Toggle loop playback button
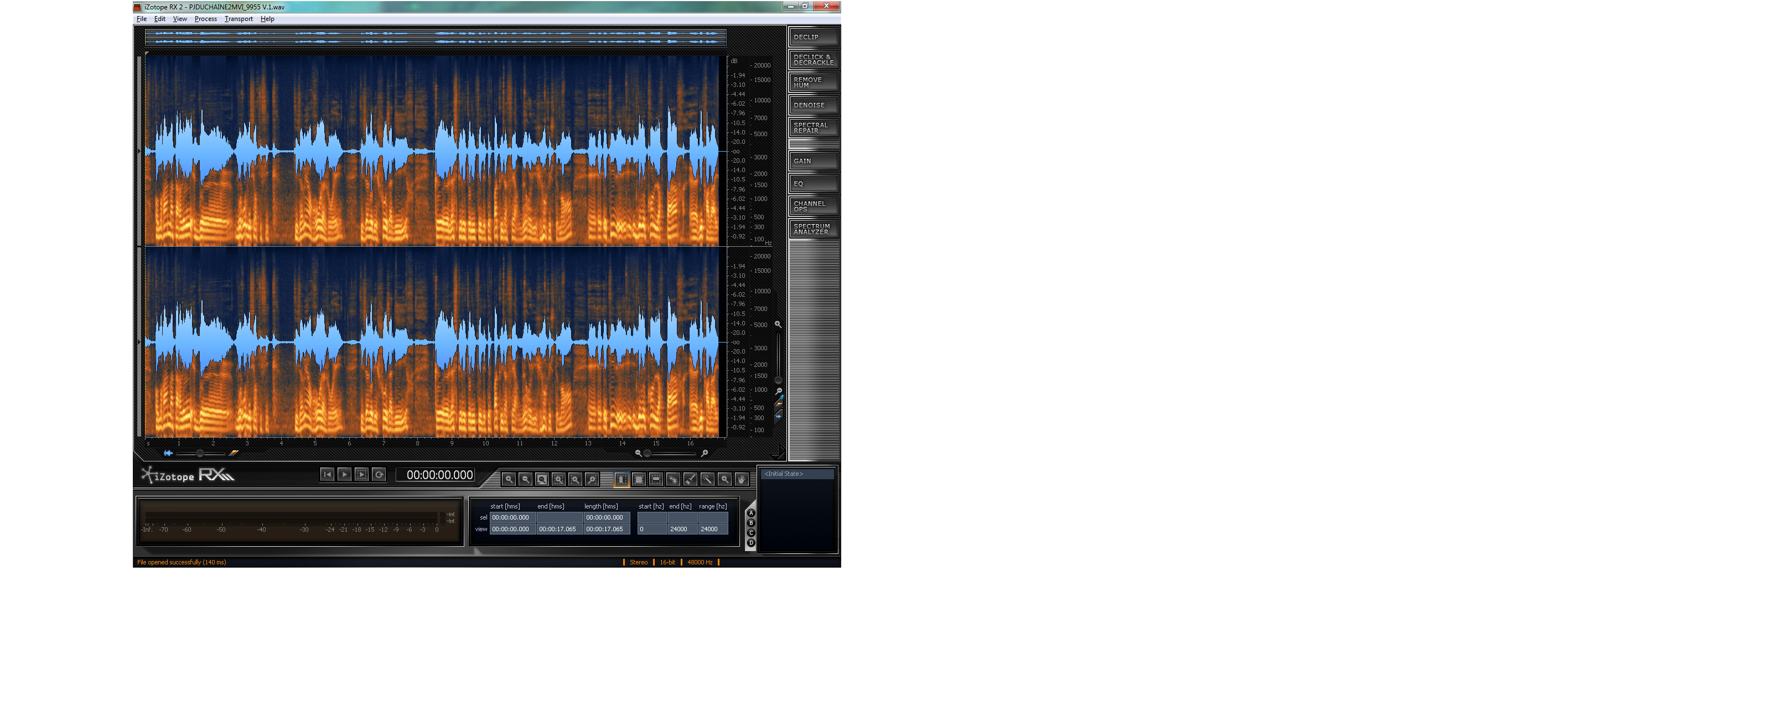1771x716 pixels. click(x=379, y=475)
